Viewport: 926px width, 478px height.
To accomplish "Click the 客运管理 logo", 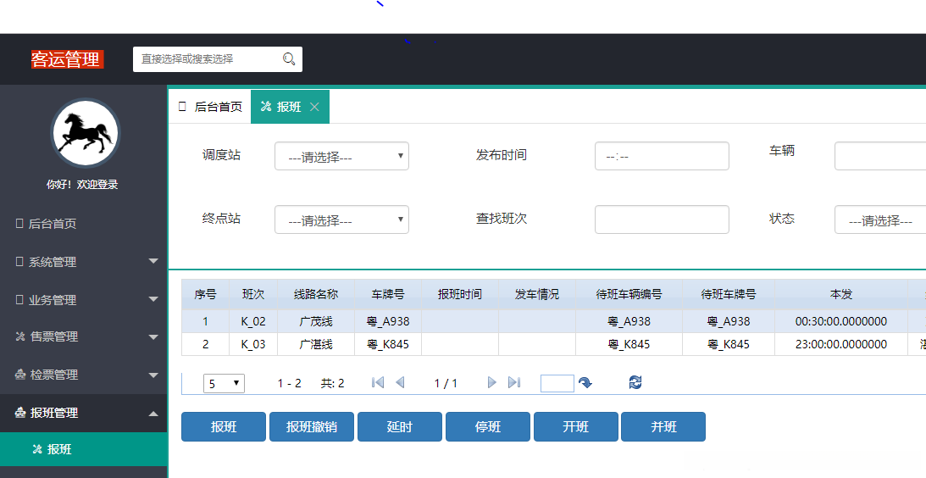I will 67,59.
